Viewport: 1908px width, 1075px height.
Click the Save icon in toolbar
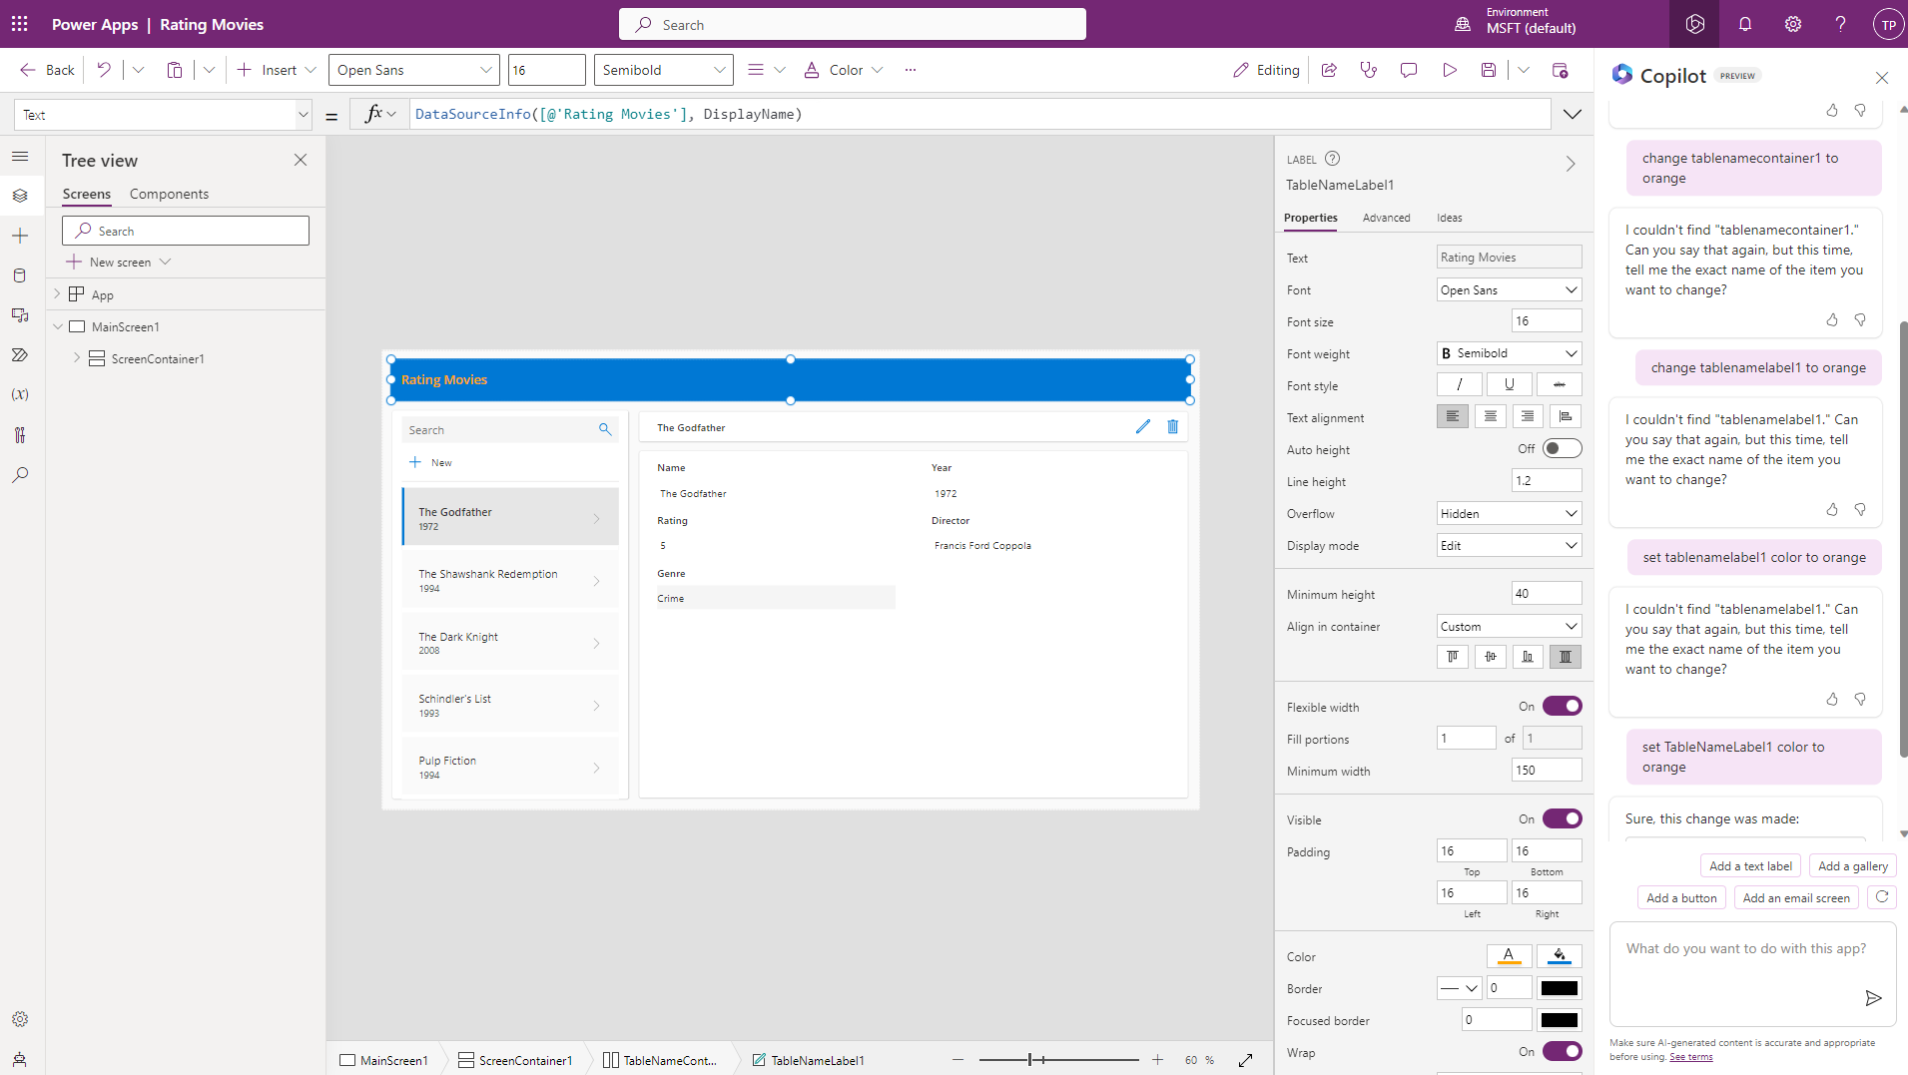(1489, 70)
